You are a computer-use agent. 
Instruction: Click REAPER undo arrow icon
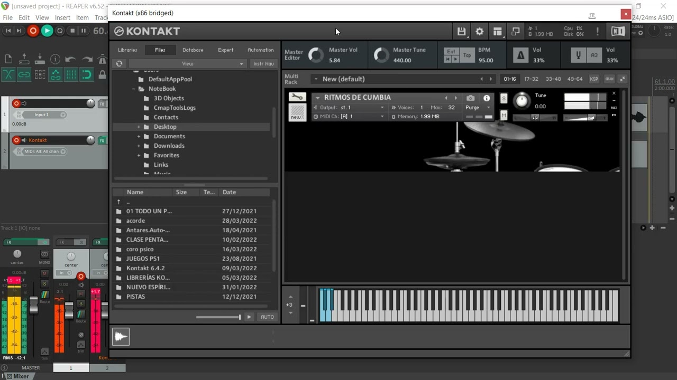(71, 59)
